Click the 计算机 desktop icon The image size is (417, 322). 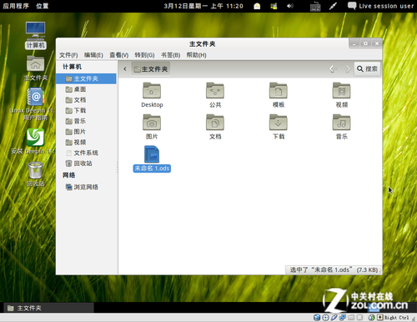click(x=35, y=35)
